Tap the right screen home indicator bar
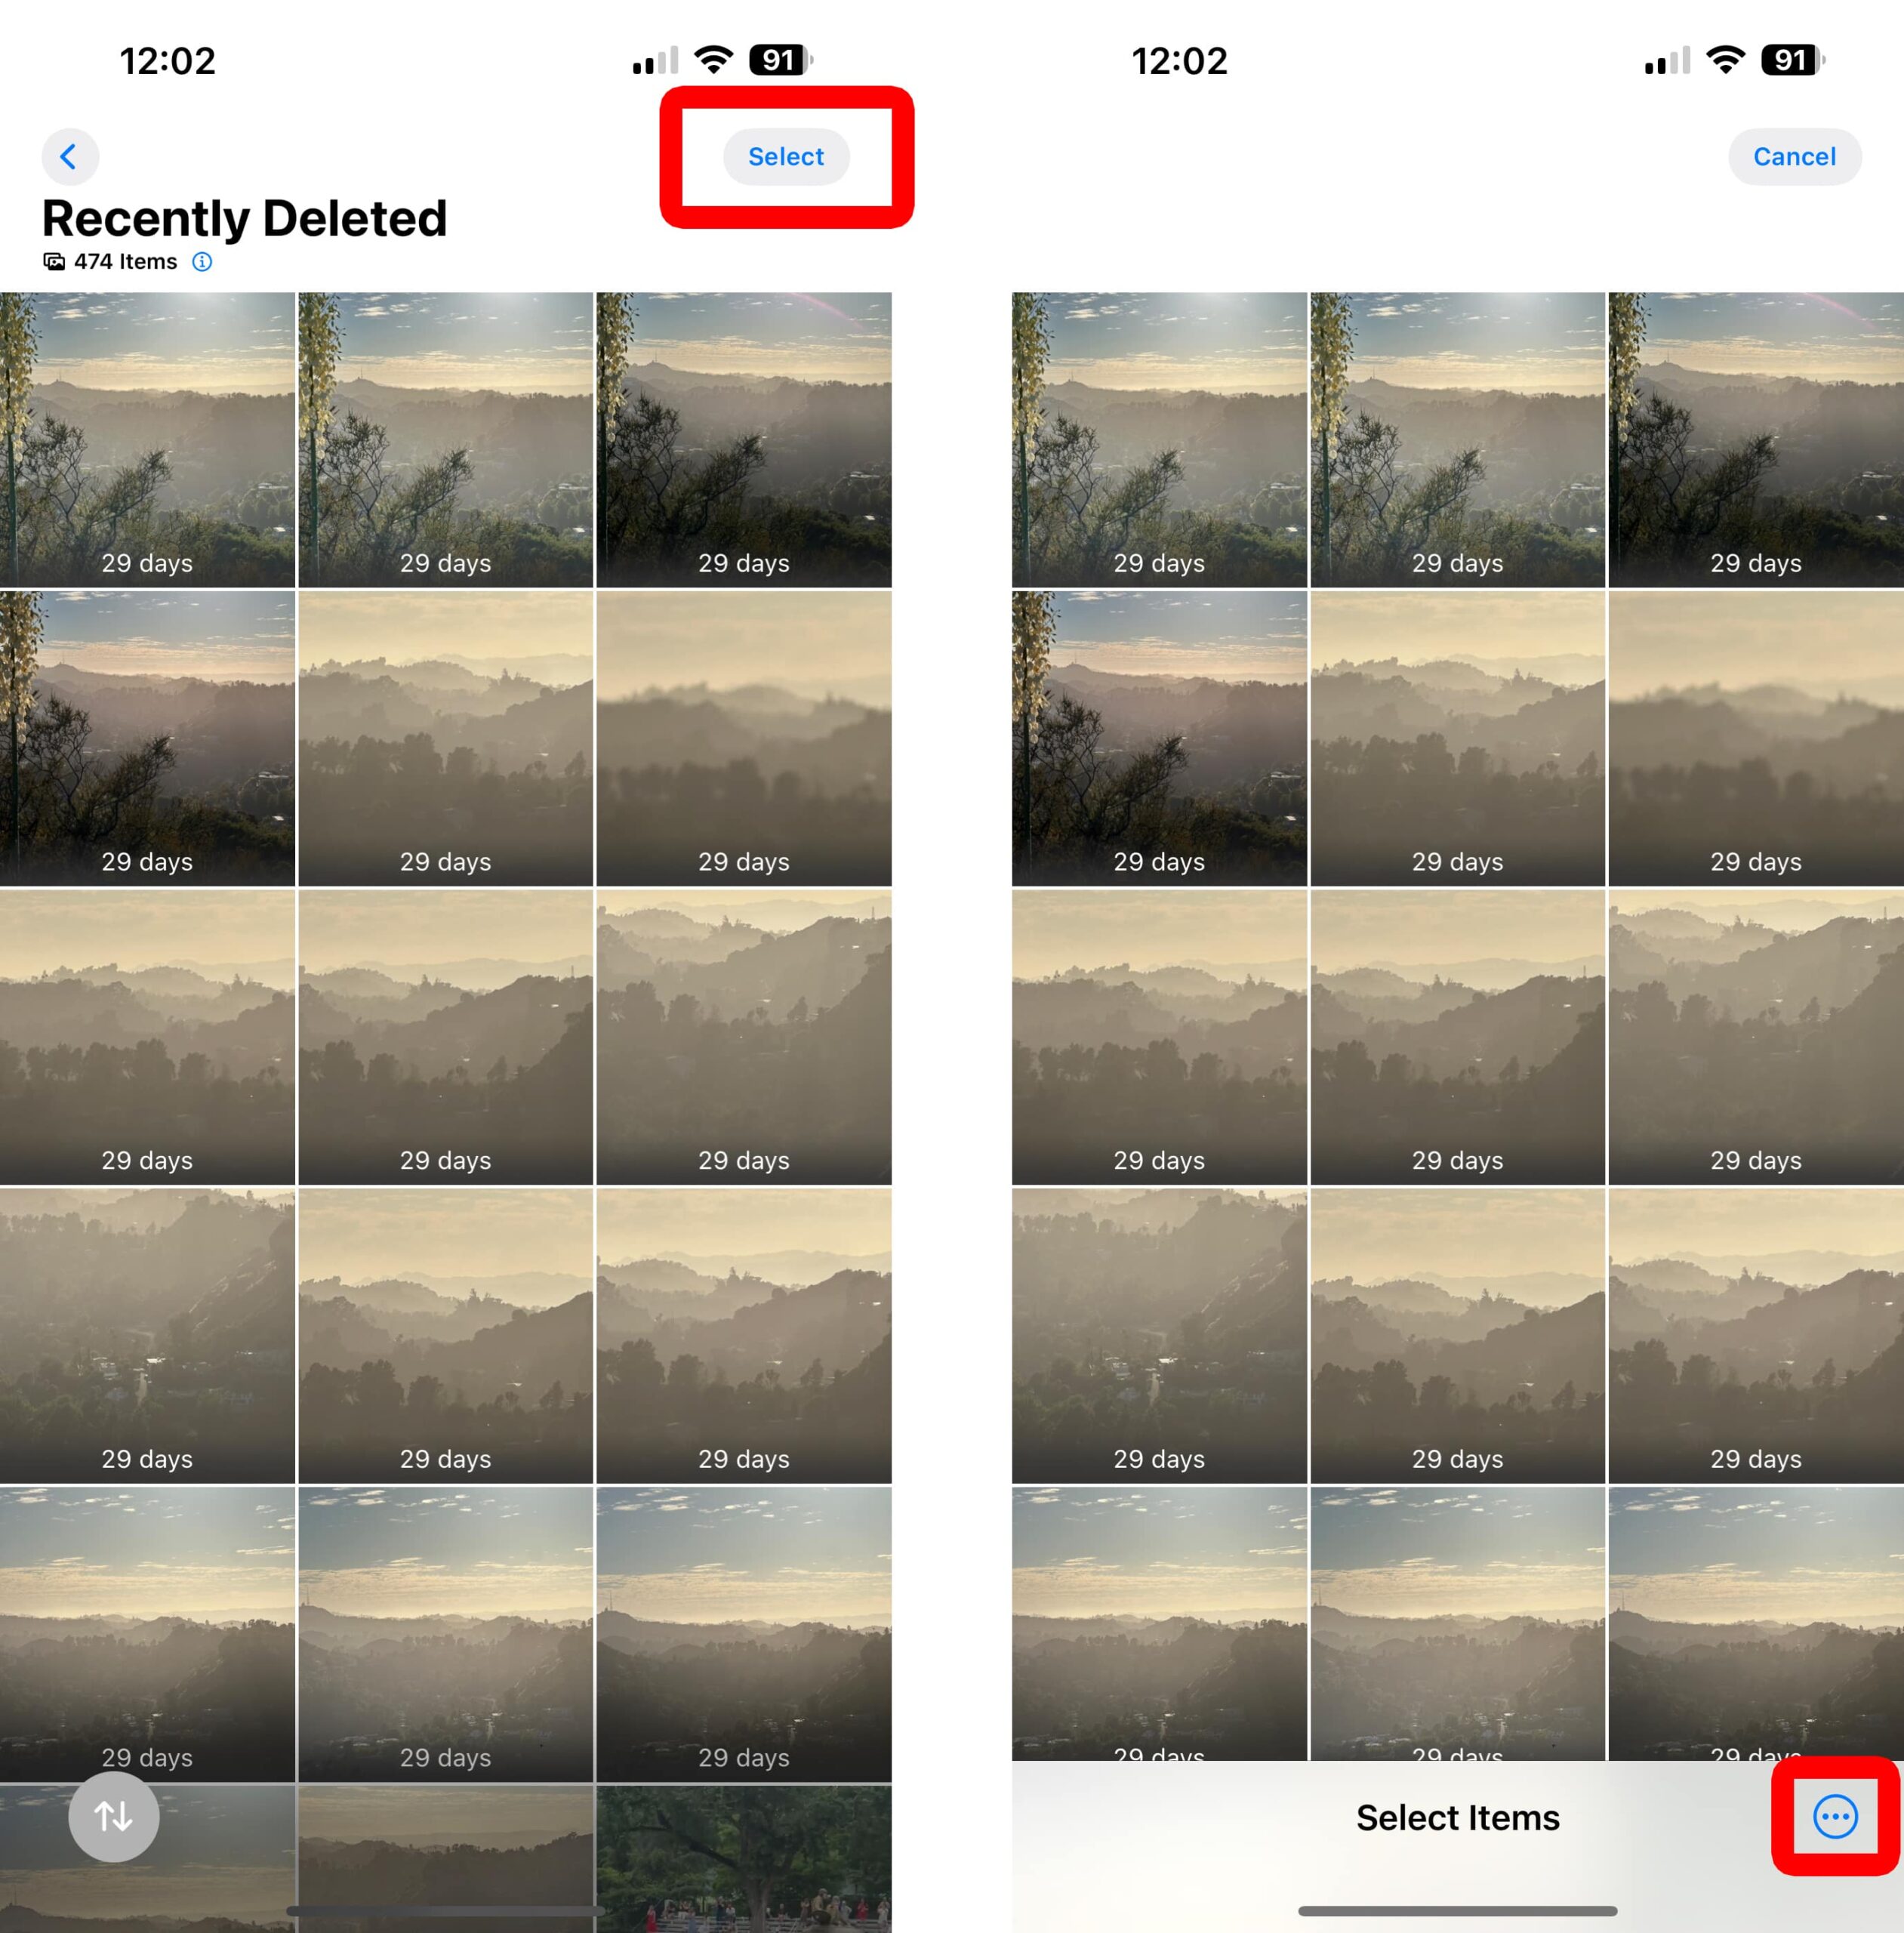The width and height of the screenshot is (1904, 1933). (1457, 1910)
